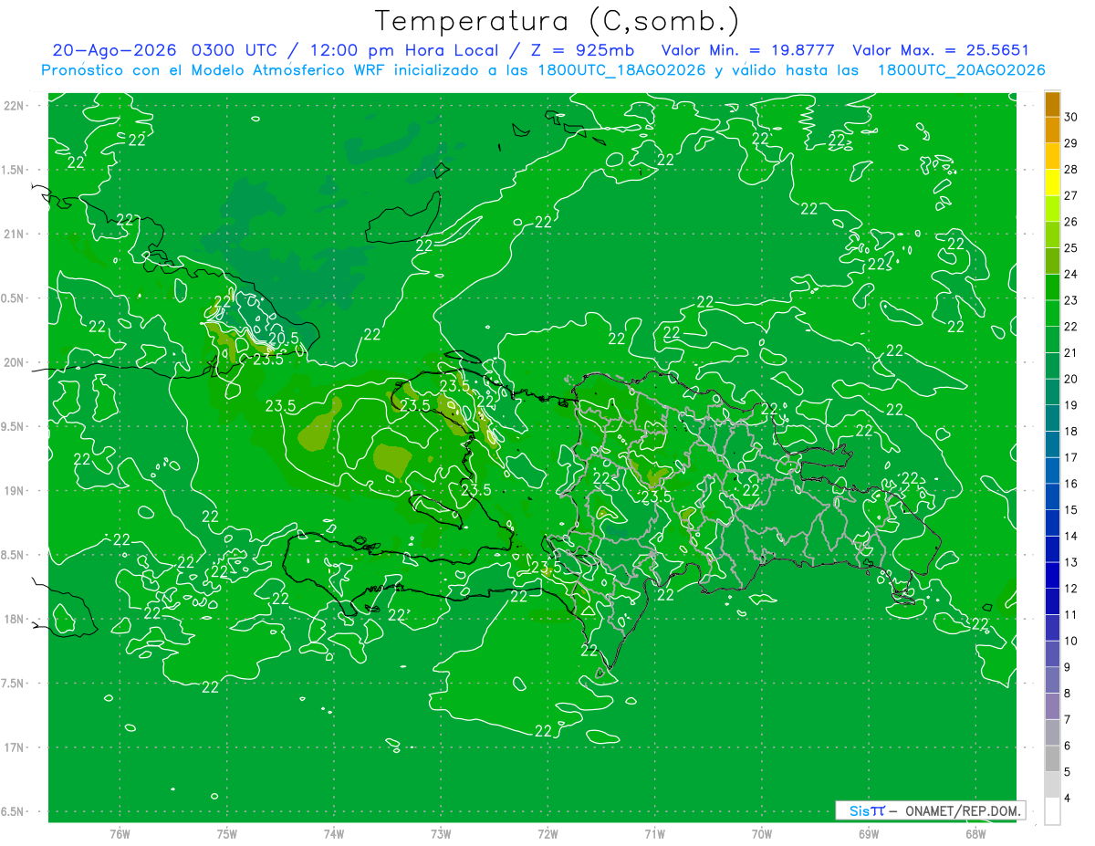
Task: Click the legend color between 29 and 30
Action: [x=1052, y=131]
